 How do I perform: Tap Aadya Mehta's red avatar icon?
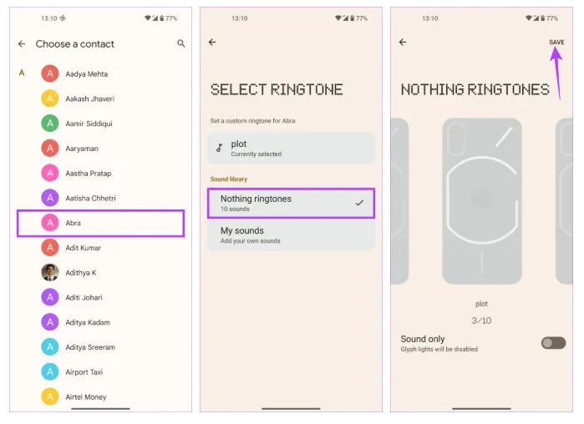click(50, 74)
